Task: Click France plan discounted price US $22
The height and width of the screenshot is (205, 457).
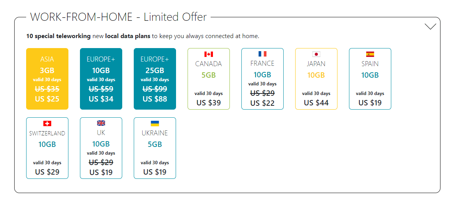Action: 263,103
